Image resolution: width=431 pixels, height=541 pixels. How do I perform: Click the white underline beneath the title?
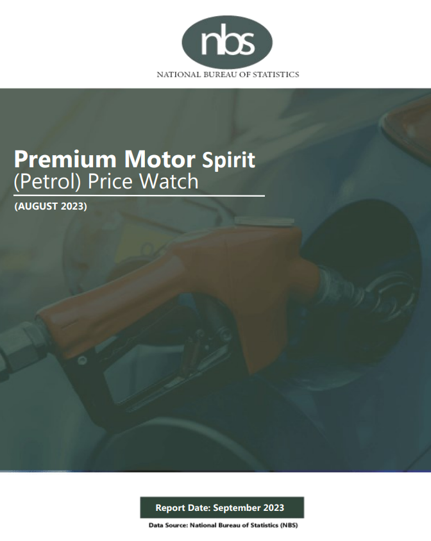pyautogui.click(x=139, y=196)
